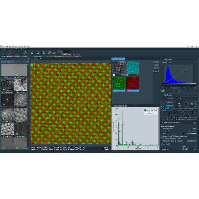Click the cyan color swatch under cyan map

[127, 75]
